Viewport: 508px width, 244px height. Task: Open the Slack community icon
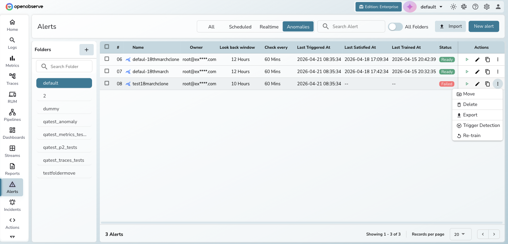[x=464, y=7]
